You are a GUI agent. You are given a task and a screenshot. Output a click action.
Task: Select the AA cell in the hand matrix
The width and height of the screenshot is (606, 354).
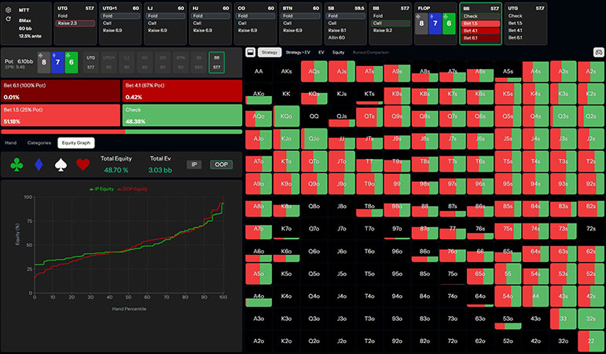(x=259, y=71)
